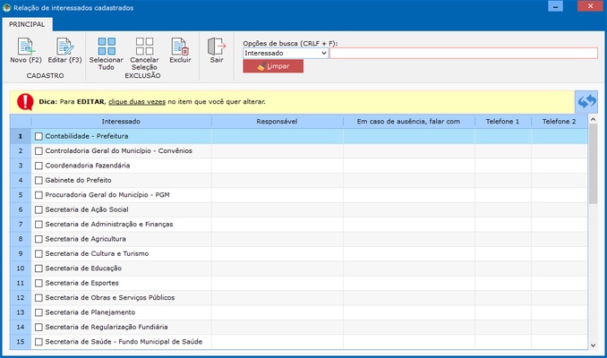Click Cancelar Seleção icon
Screen dimensions: 607x358
(x=144, y=47)
